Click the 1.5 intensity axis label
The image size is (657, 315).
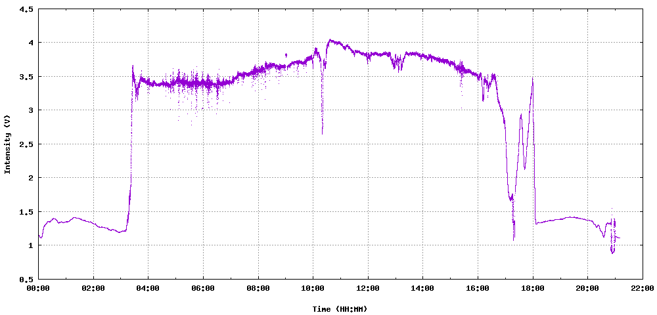(x=26, y=212)
